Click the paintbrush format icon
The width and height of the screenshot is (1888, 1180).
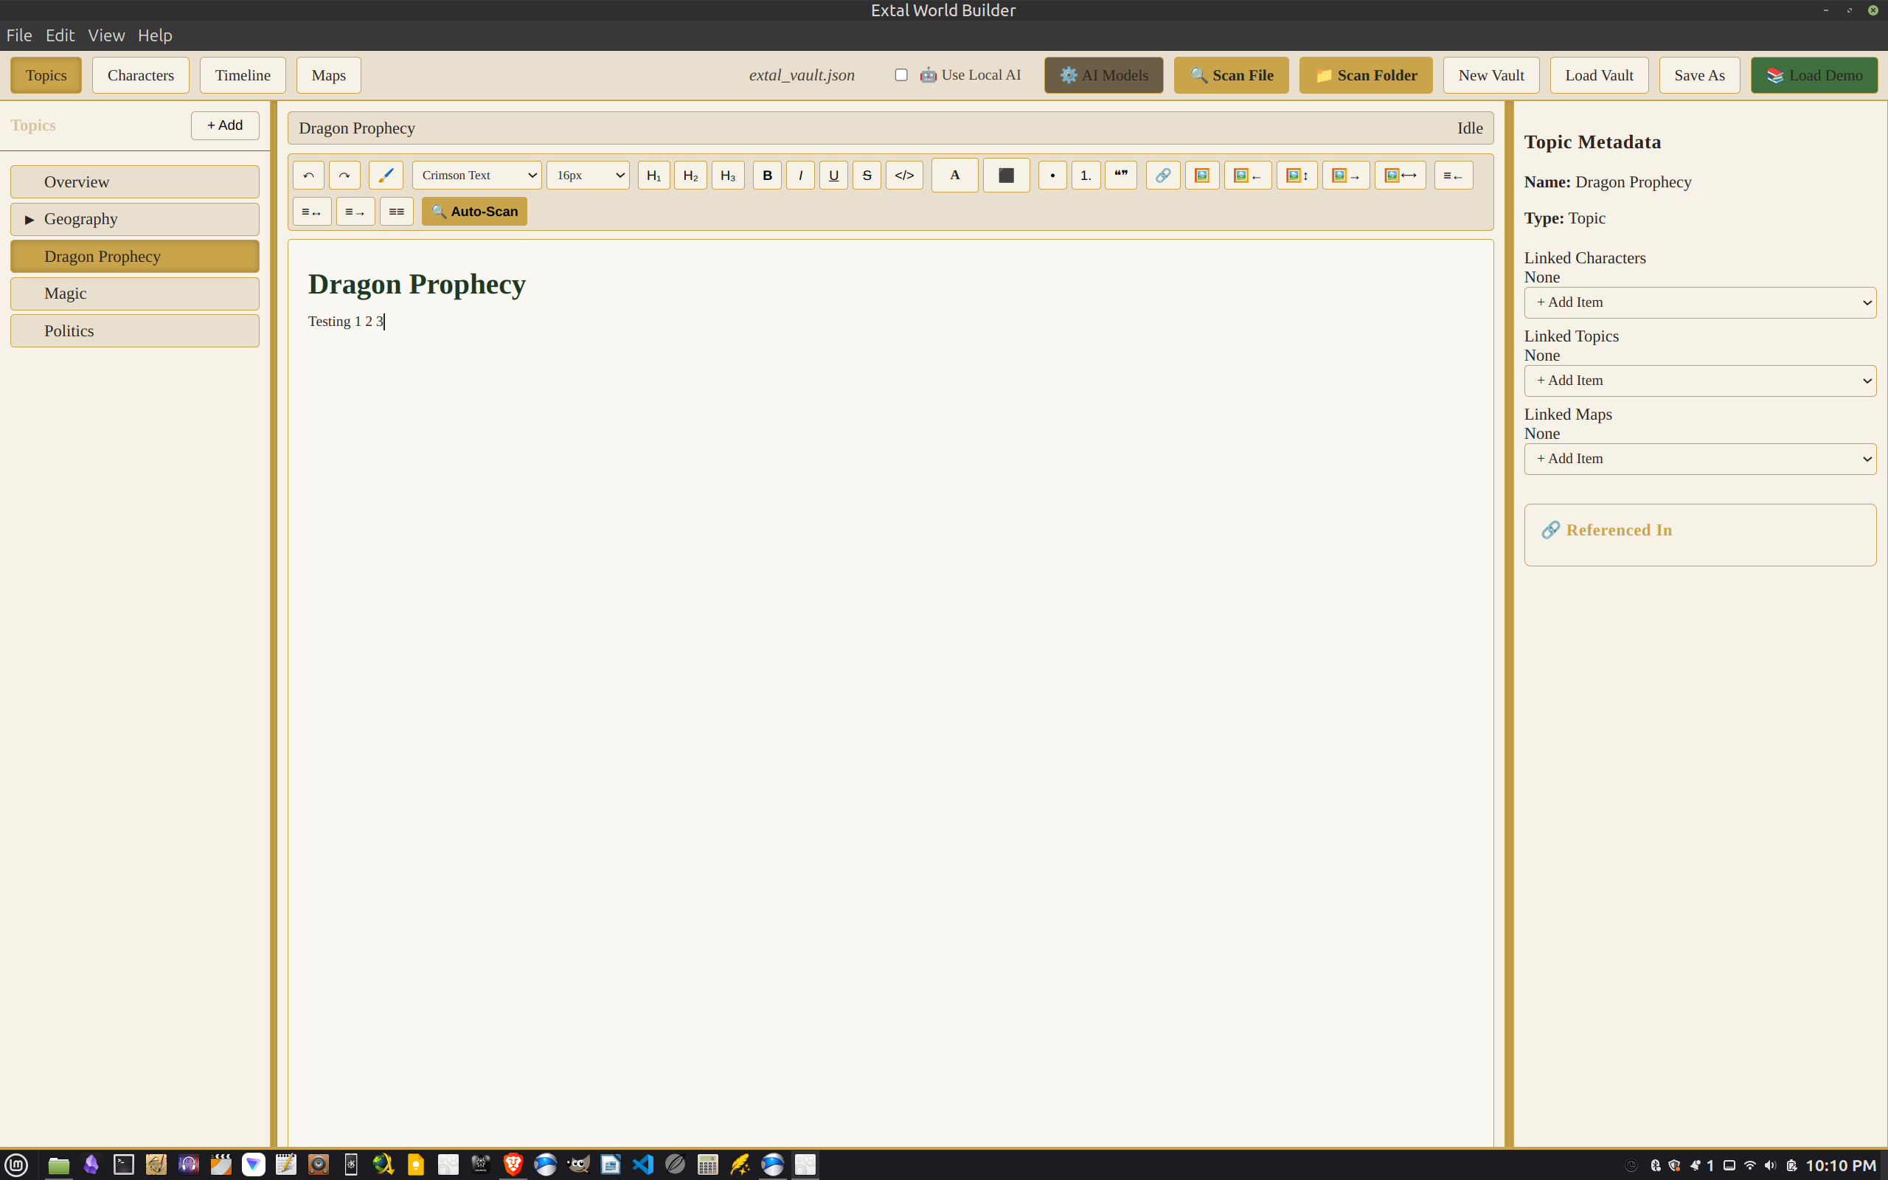tap(386, 175)
